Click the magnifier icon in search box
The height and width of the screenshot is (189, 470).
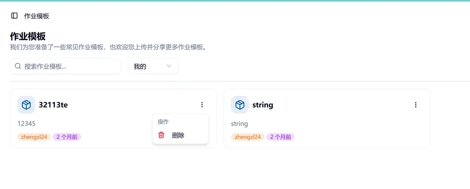tap(18, 66)
